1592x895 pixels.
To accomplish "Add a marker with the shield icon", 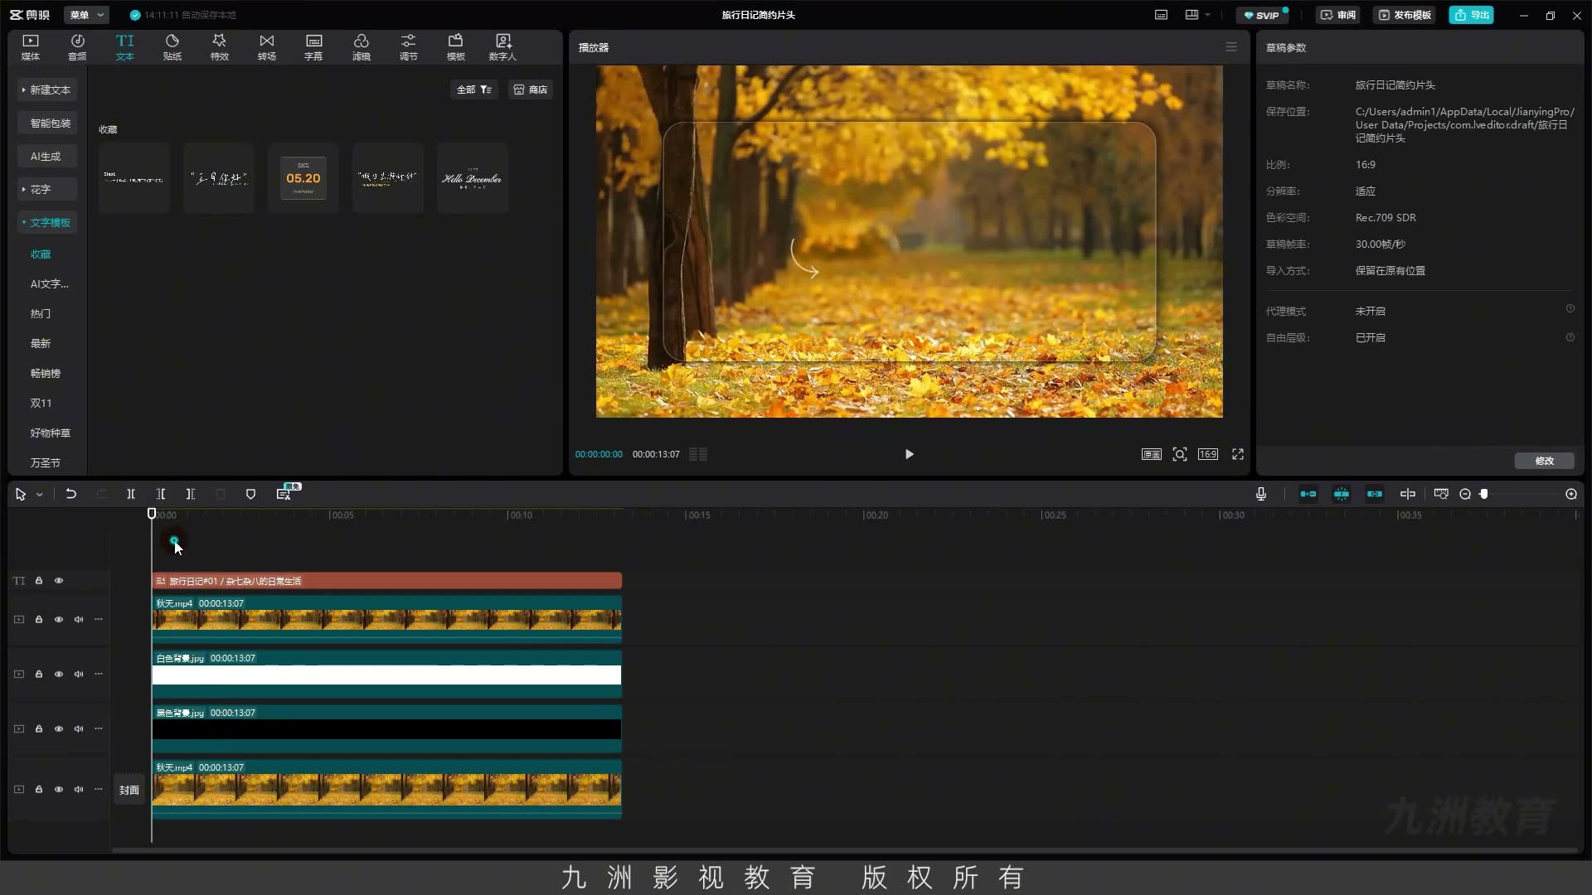I will coord(250,494).
